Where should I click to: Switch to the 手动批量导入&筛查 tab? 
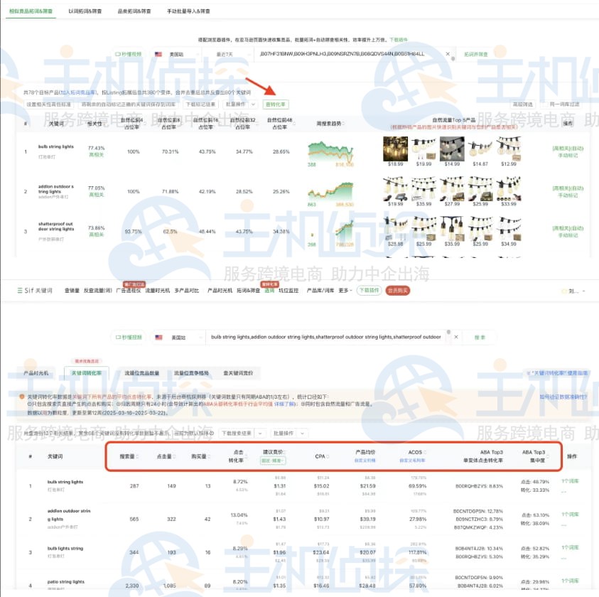point(188,11)
